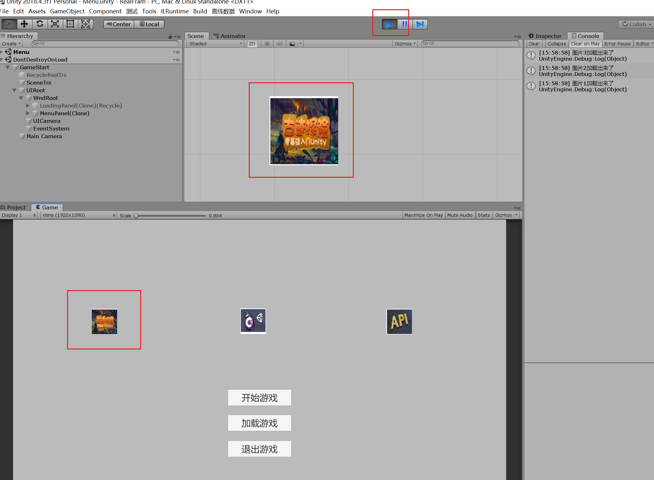Switch to the Inspector tab
This screenshot has width=654, height=480.
point(545,36)
